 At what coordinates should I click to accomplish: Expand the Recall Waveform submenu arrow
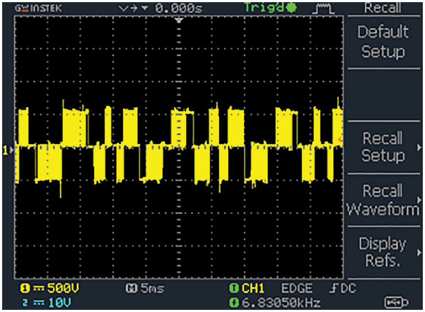(x=419, y=200)
